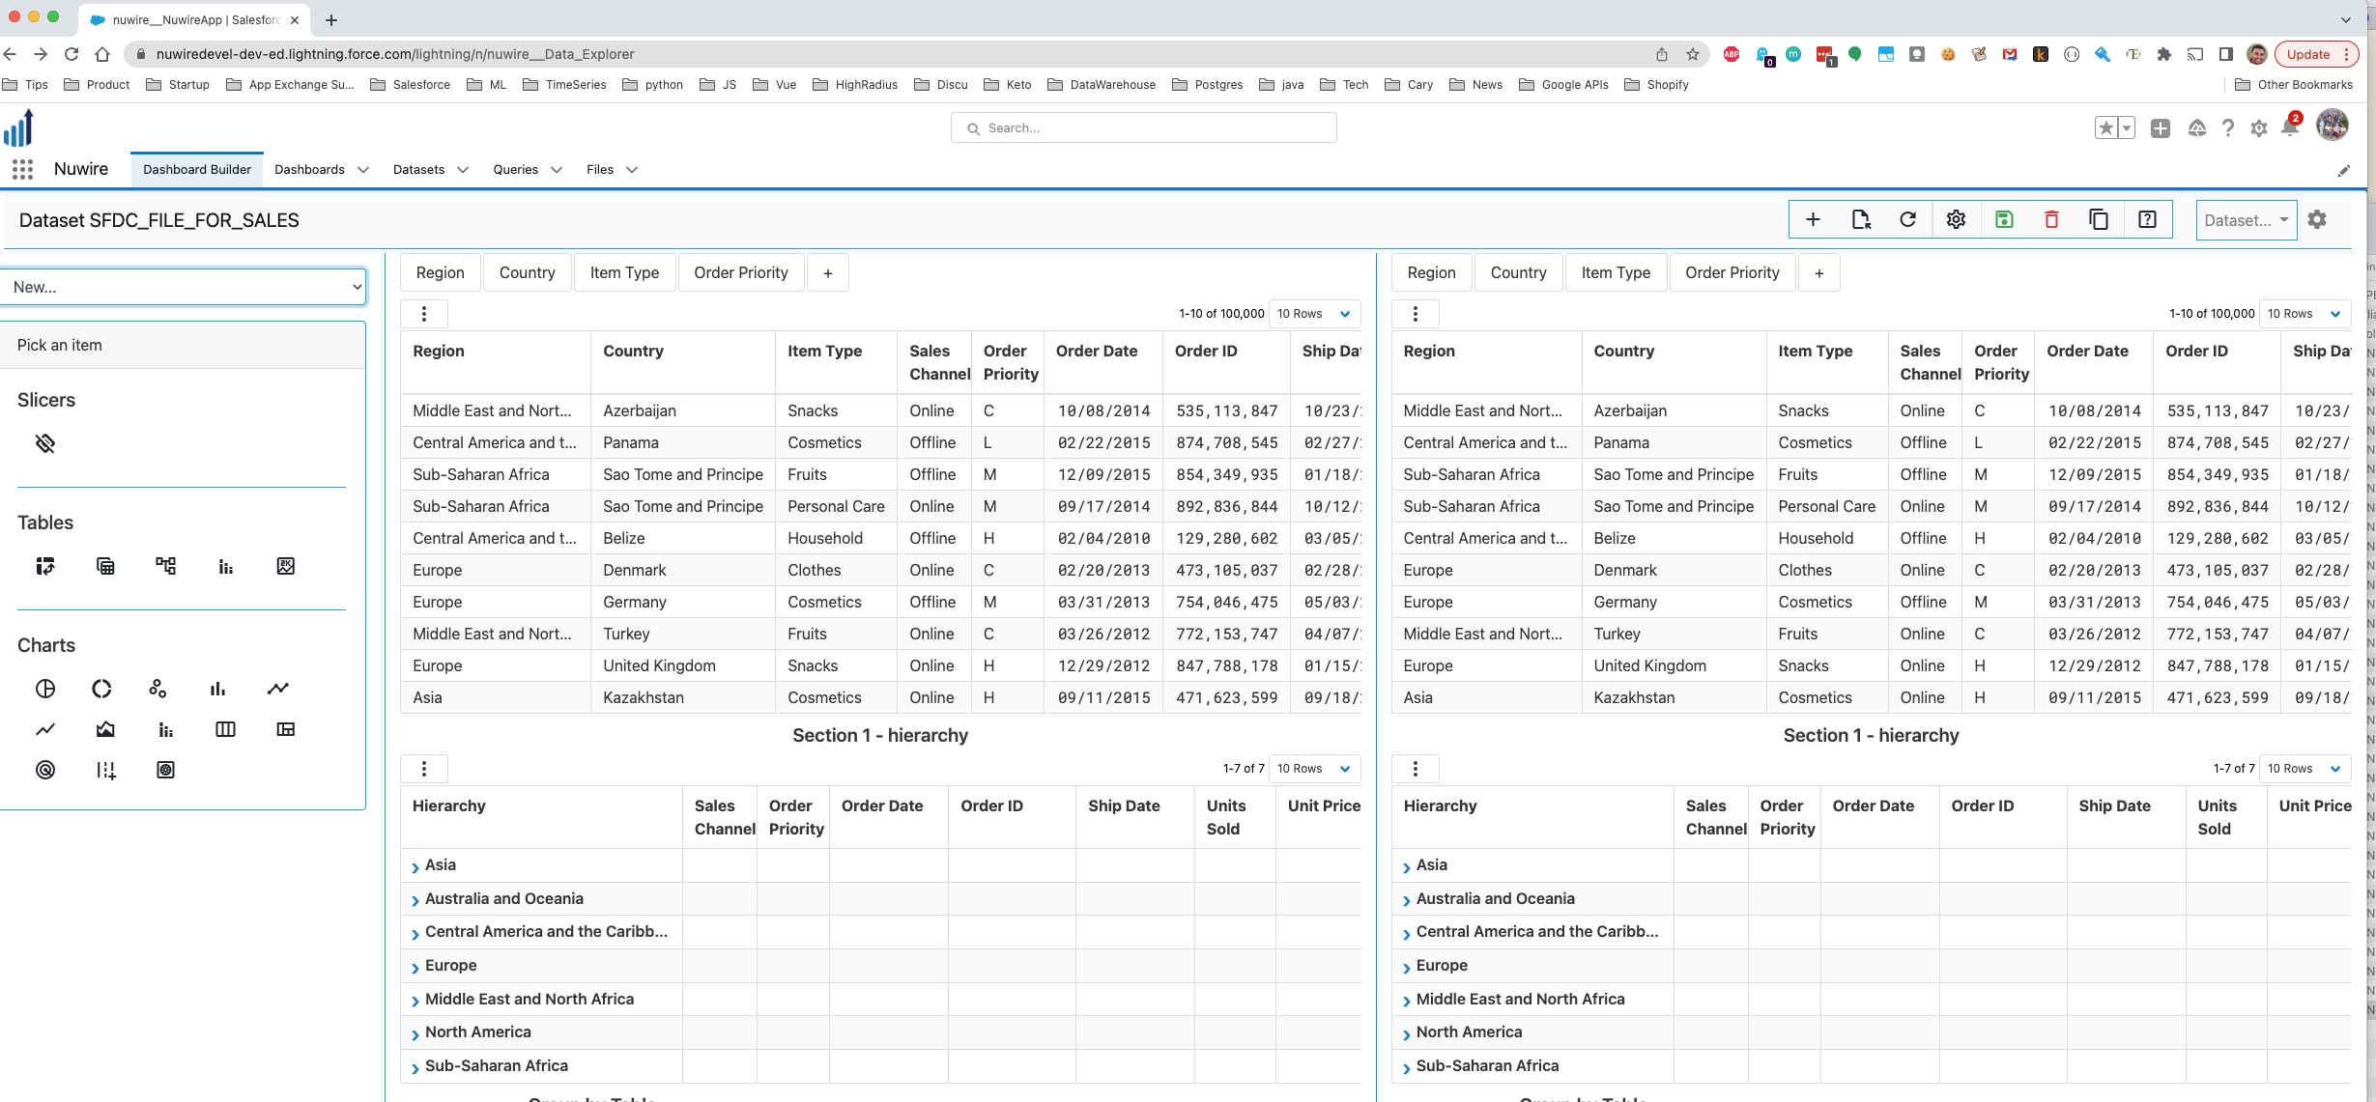The width and height of the screenshot is (2376, 1102).
Task: Add a new dashboard with plus icon
Action: click(1813, 220)
